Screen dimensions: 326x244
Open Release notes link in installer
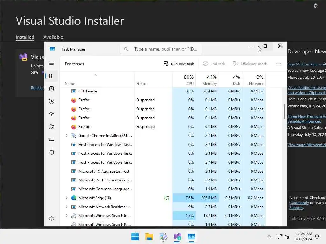pyautogui.click(x=38, y=88)
